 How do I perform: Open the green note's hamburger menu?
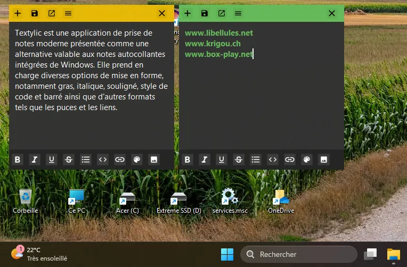point(238,13)
